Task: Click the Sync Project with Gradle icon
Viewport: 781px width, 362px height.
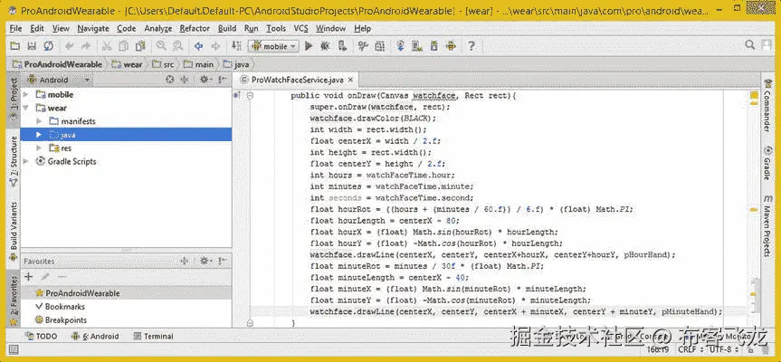Action: point(401,46)
